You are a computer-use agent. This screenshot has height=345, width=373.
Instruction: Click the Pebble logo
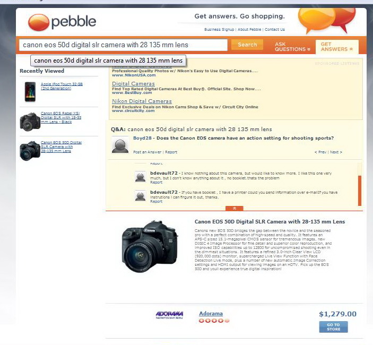pyautogui.click(x=62, y=22)
